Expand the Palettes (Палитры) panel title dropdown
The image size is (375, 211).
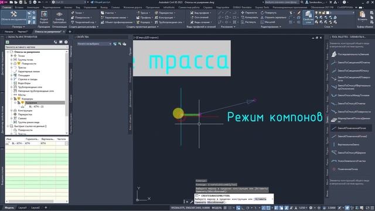pyautogui.click(x=19, y=27)
